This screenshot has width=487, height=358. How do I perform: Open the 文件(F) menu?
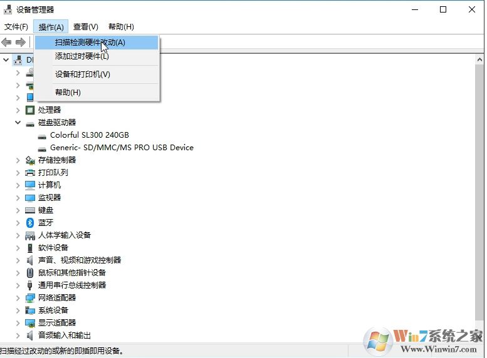pos(16,27)
